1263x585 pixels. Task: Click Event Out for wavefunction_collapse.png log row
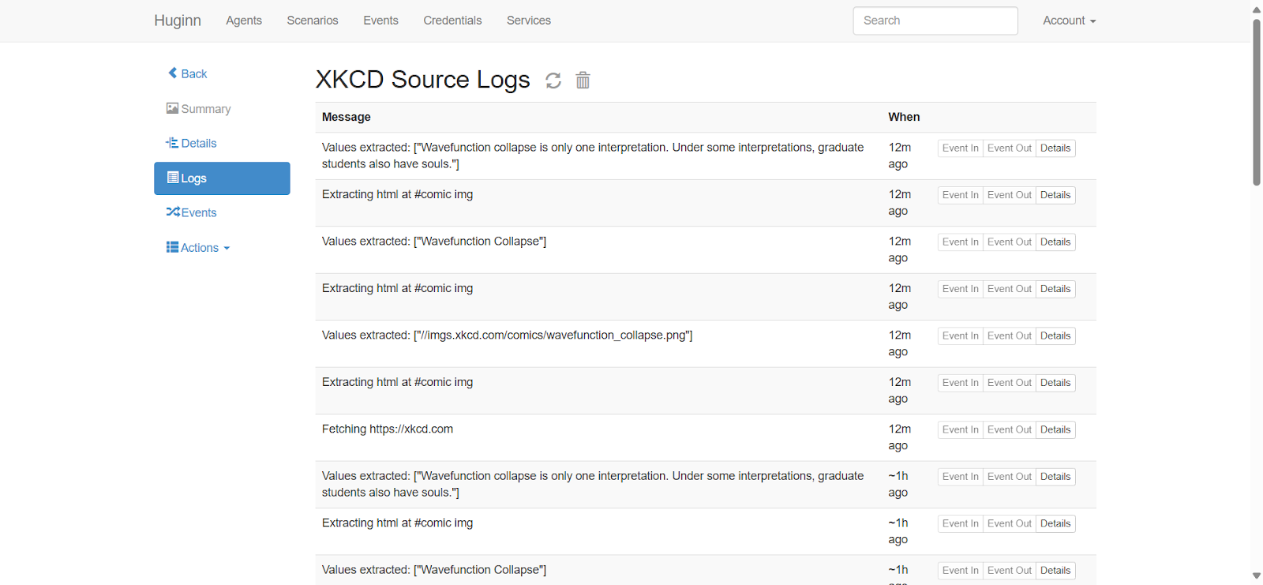(1009, 336)
